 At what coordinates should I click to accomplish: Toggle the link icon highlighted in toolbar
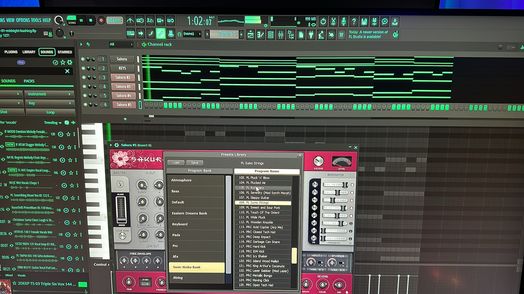(160, 33)
